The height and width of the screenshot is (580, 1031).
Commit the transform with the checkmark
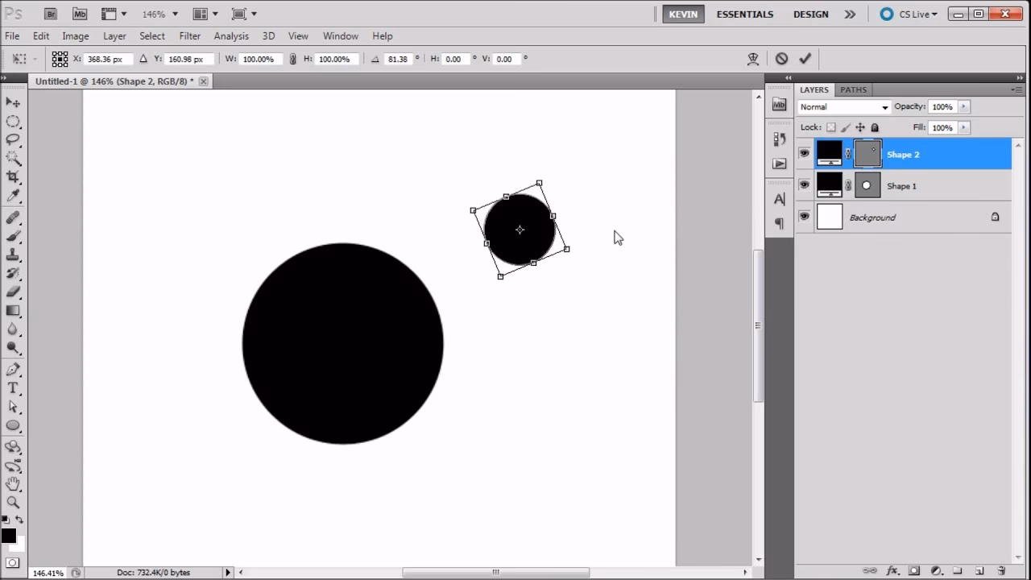[805, 58]
